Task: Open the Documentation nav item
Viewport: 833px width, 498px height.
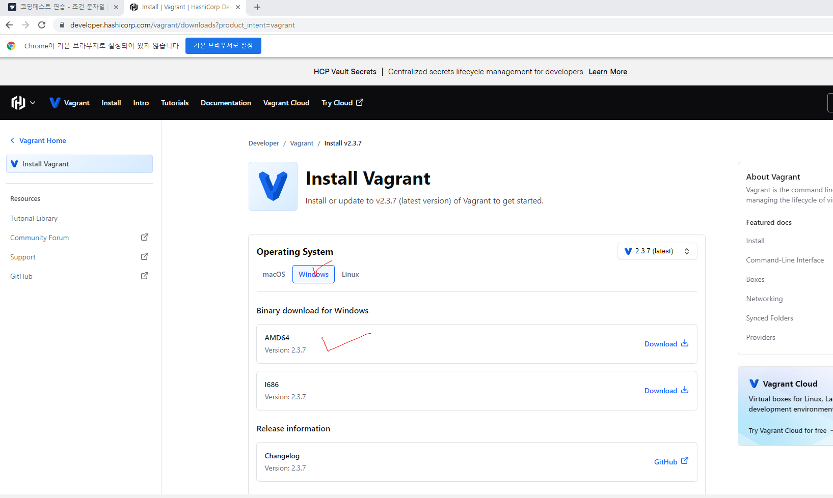Action: pos(226,103)
